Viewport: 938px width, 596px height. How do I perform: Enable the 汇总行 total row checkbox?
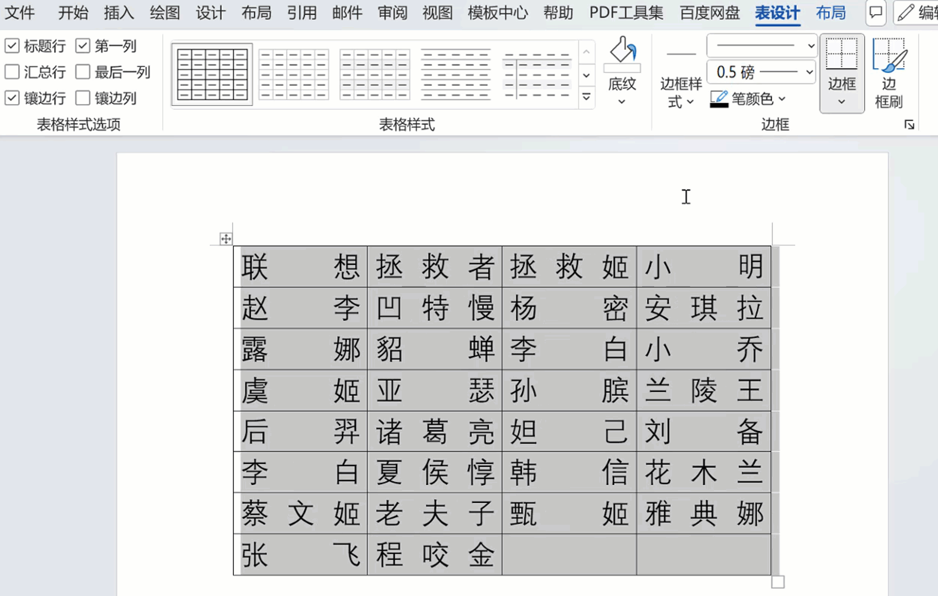[12, 72]
